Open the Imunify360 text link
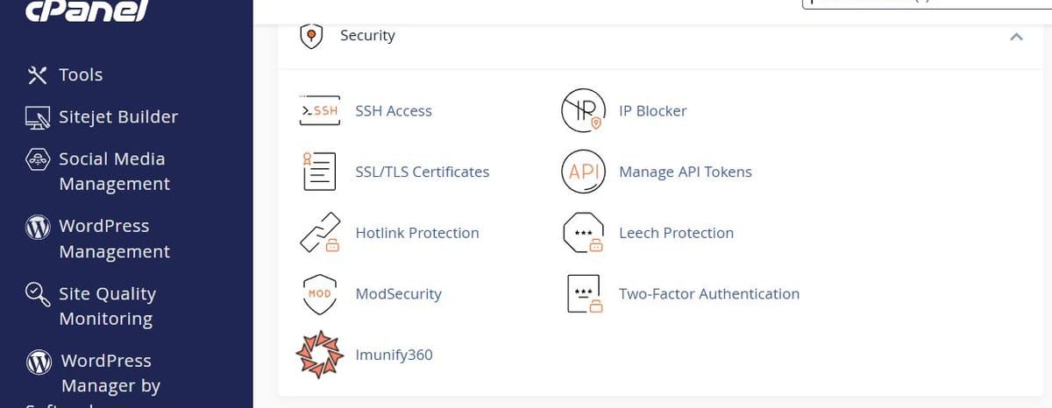The height and width of the screenshot is (408, 1052). [x=394, y=355]
